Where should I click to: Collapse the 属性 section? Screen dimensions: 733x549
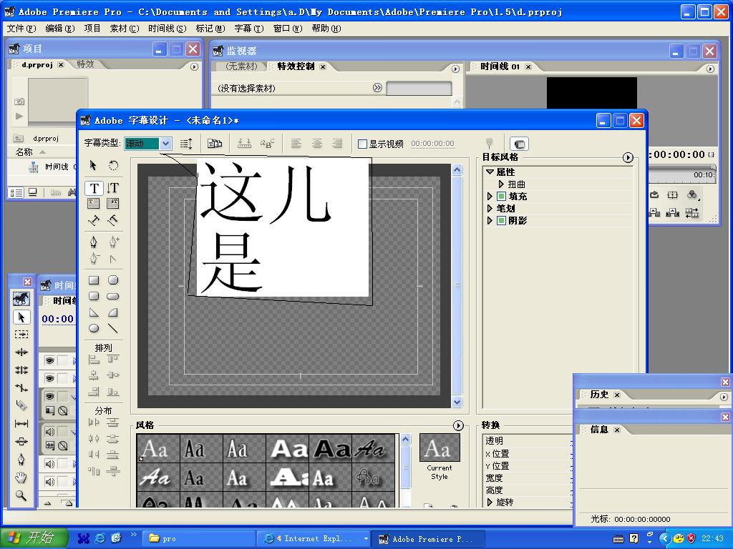(490, 172)
